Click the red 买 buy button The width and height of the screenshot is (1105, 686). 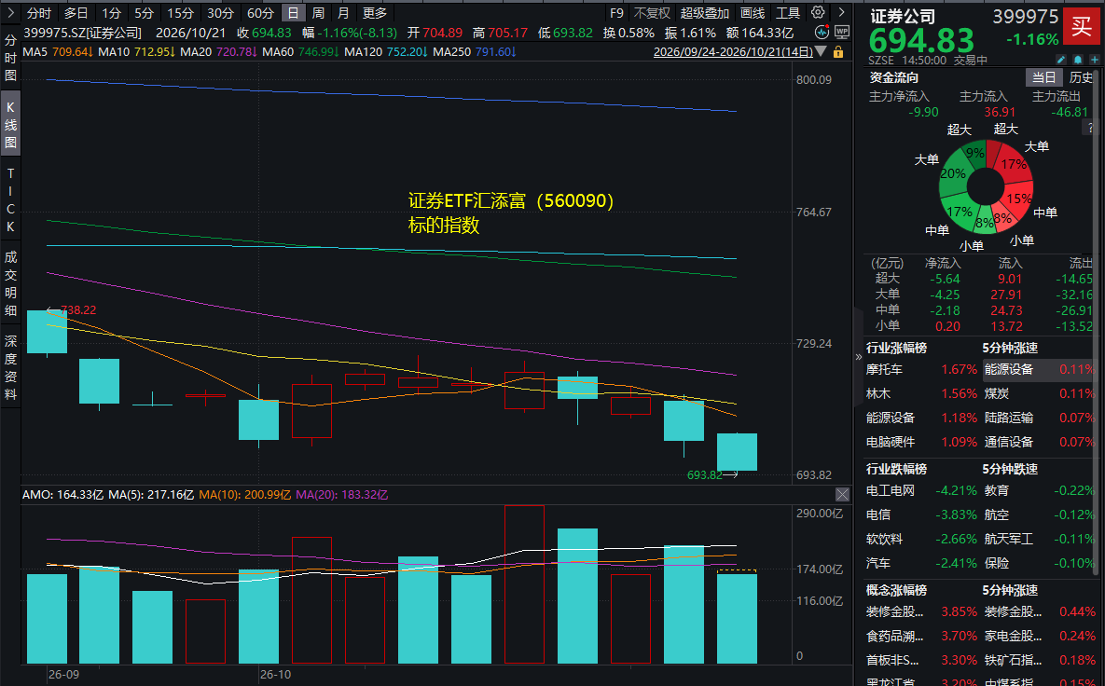[1081, 26]
